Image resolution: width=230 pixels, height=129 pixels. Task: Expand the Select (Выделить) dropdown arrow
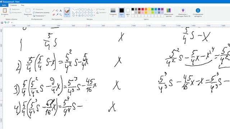point(28,16)
